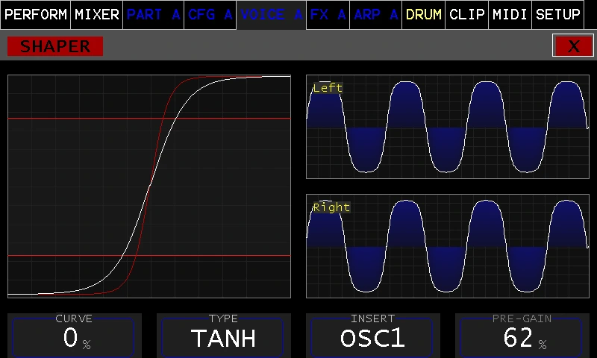Open the DRUM tab
The width and height of the screenshot is (597, 358).
(x=423, y=15)
